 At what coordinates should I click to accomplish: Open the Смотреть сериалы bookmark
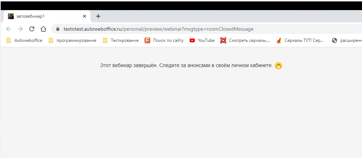[x=245, y=40]
